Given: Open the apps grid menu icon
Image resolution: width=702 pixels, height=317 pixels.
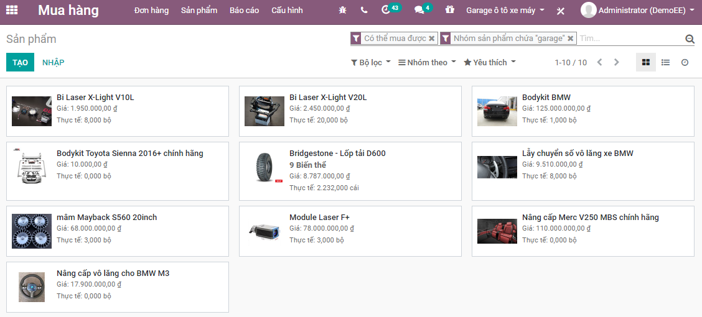Looking at the screenshot, I should pyautogui.click(x=12, y=10).
